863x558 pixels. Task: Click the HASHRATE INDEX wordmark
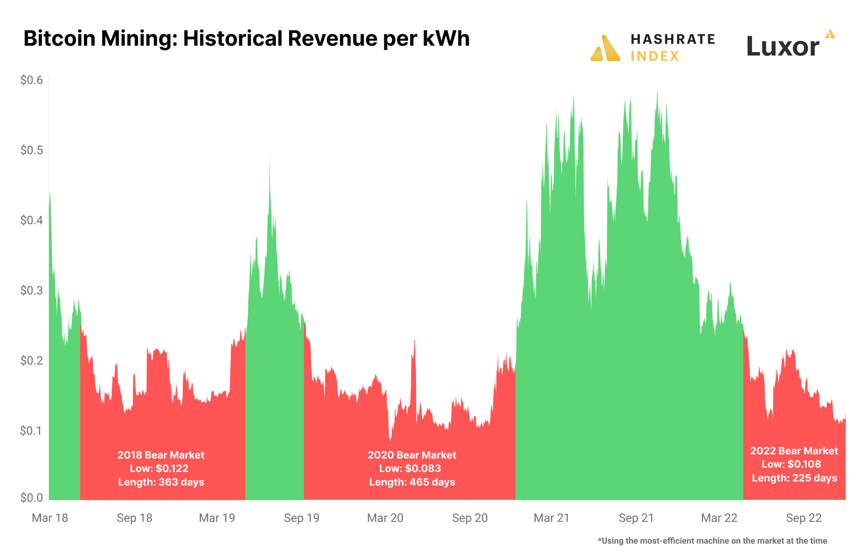tap(673, 47)
